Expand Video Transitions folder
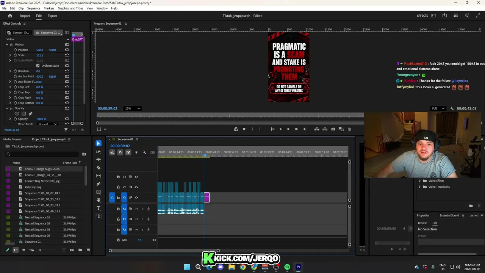The image size is (485, 273). coord(420,187)
